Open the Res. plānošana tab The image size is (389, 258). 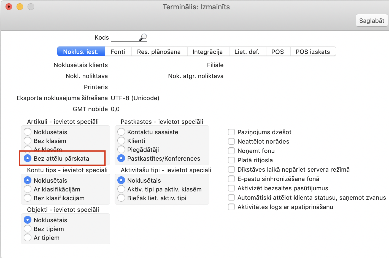[x=159, y=52]
